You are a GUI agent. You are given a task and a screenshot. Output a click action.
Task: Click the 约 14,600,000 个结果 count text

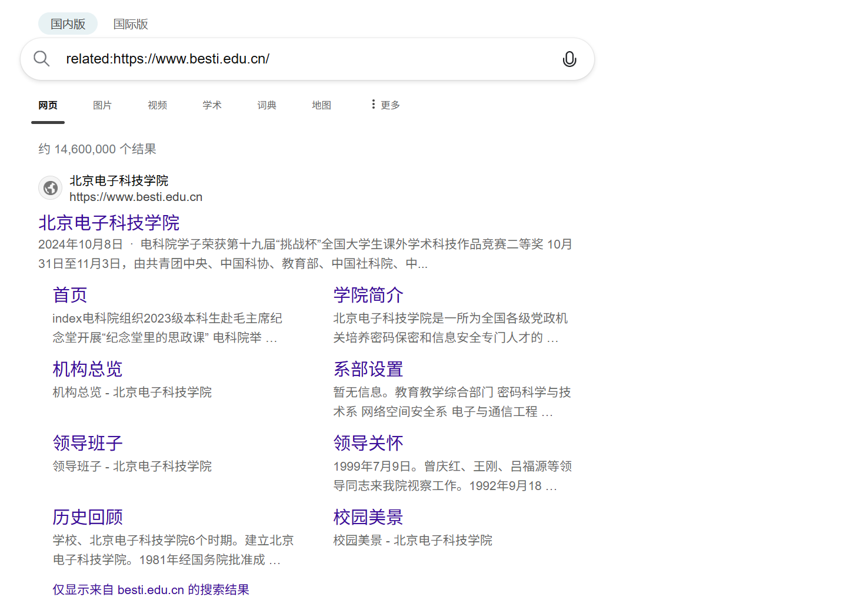[x=97, y=149]
